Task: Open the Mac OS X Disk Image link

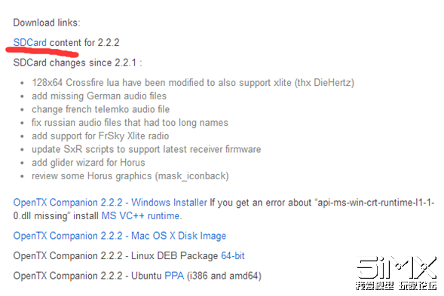Action: point(120,236)
